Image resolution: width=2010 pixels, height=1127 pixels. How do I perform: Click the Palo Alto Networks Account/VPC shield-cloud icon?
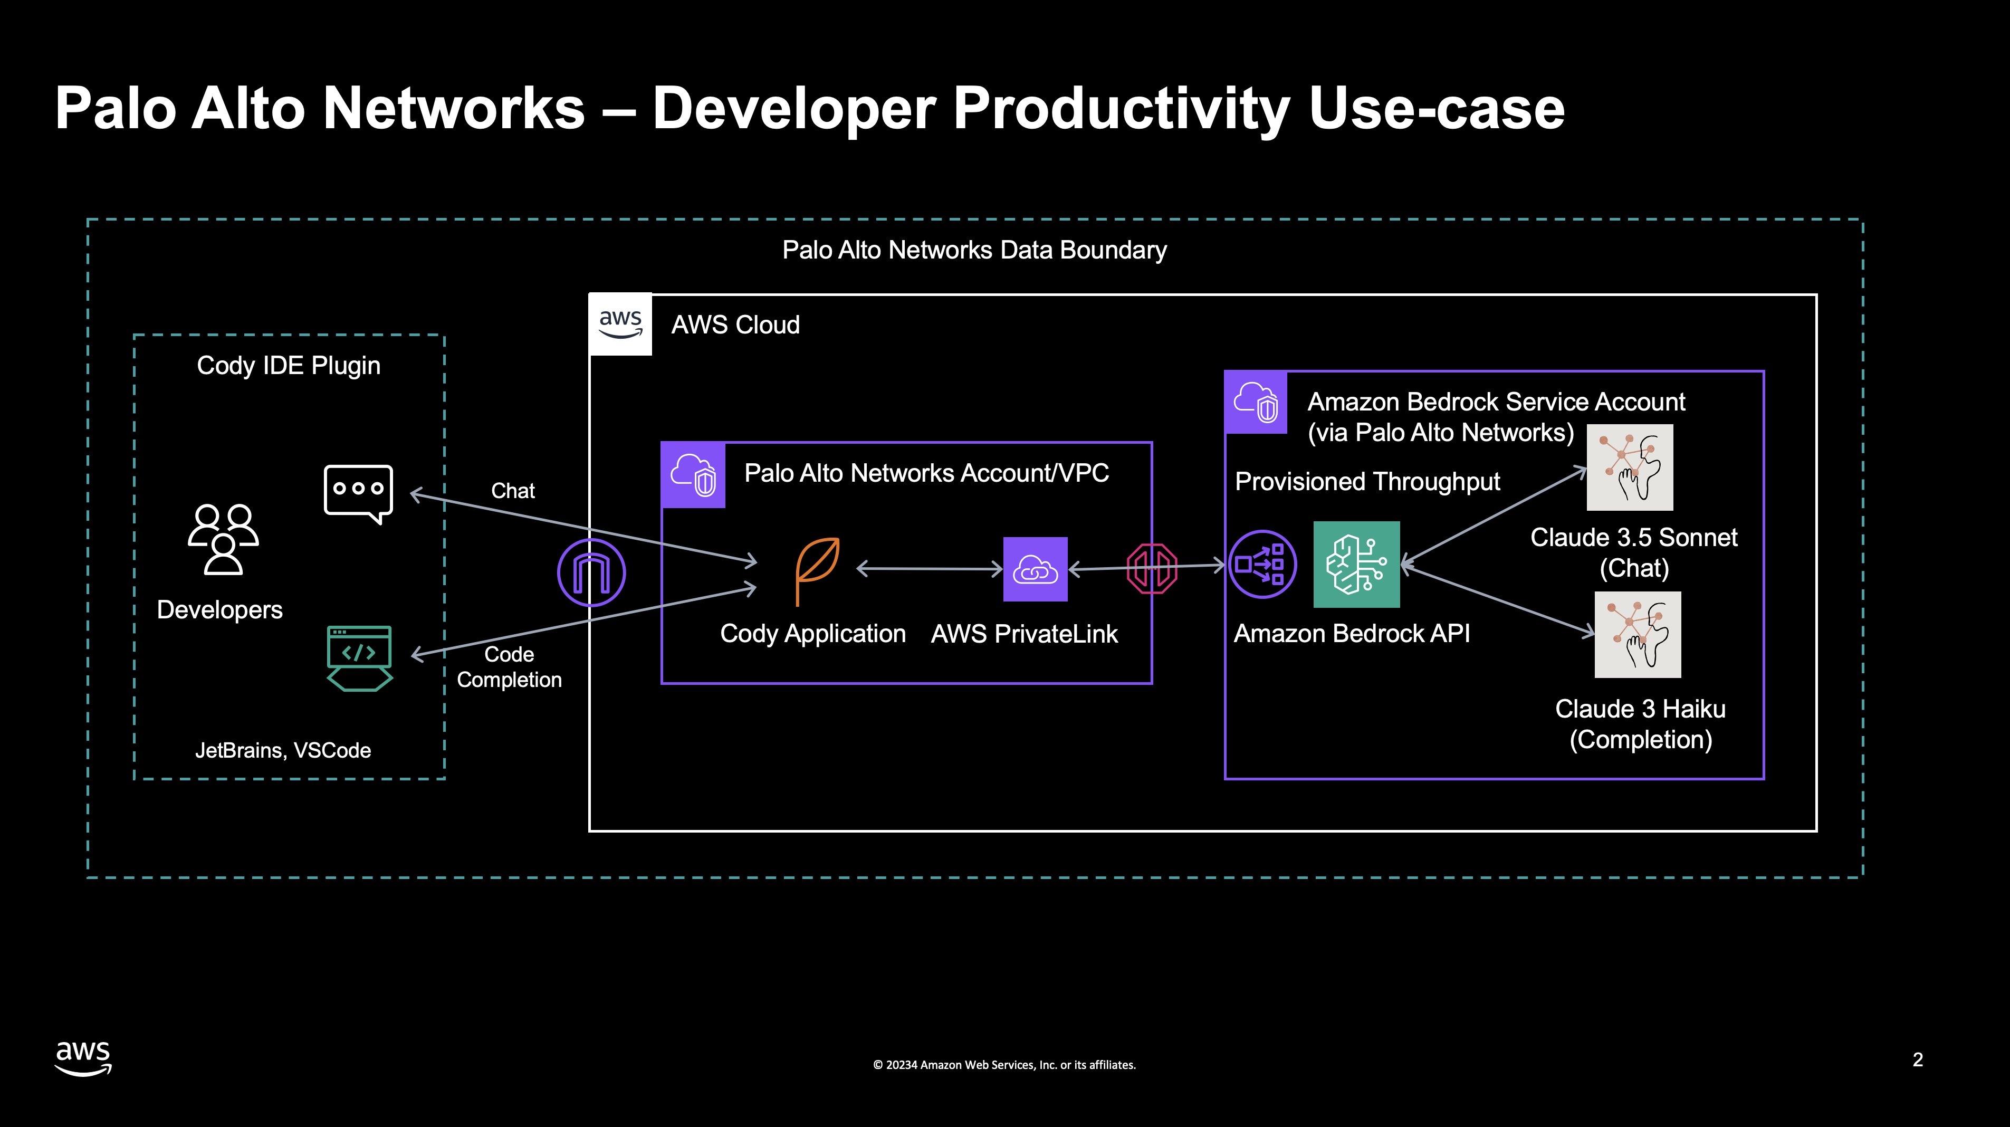(x=693, y=475)
